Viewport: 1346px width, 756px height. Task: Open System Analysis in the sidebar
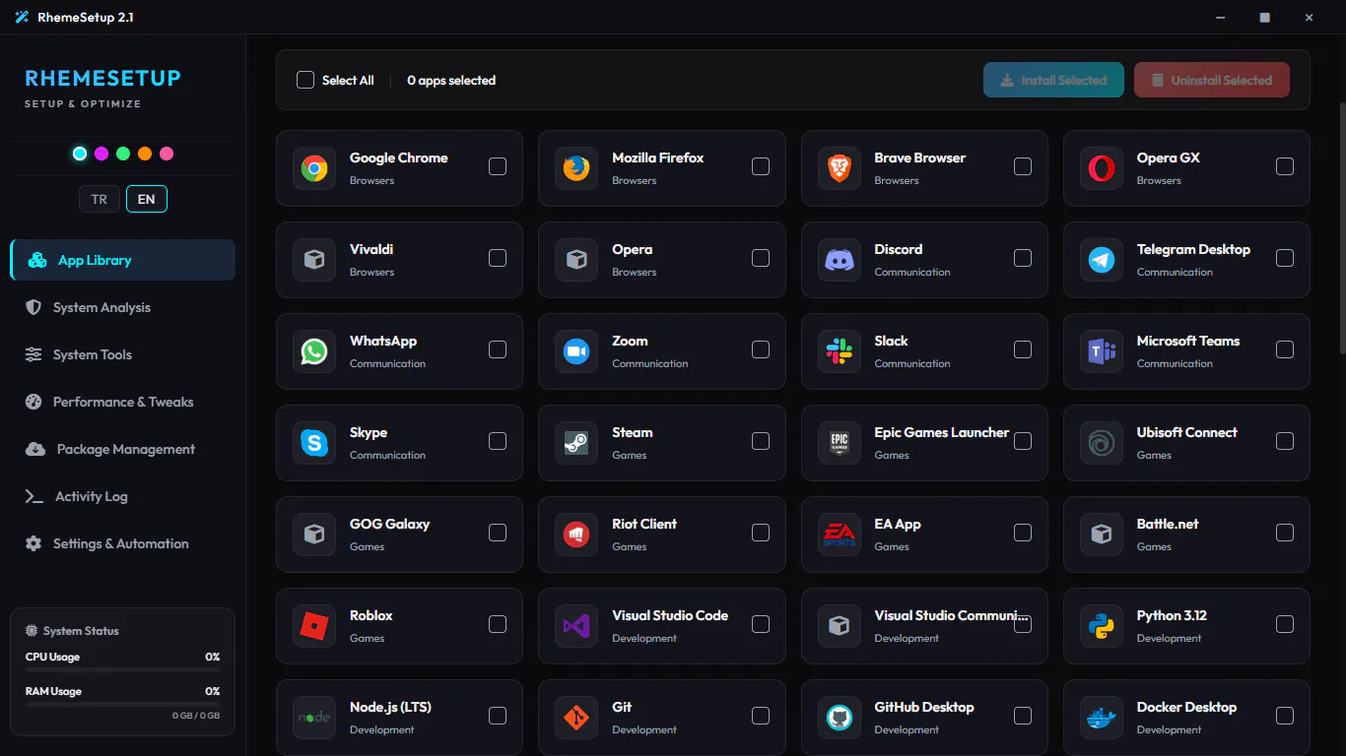point(123,307)
